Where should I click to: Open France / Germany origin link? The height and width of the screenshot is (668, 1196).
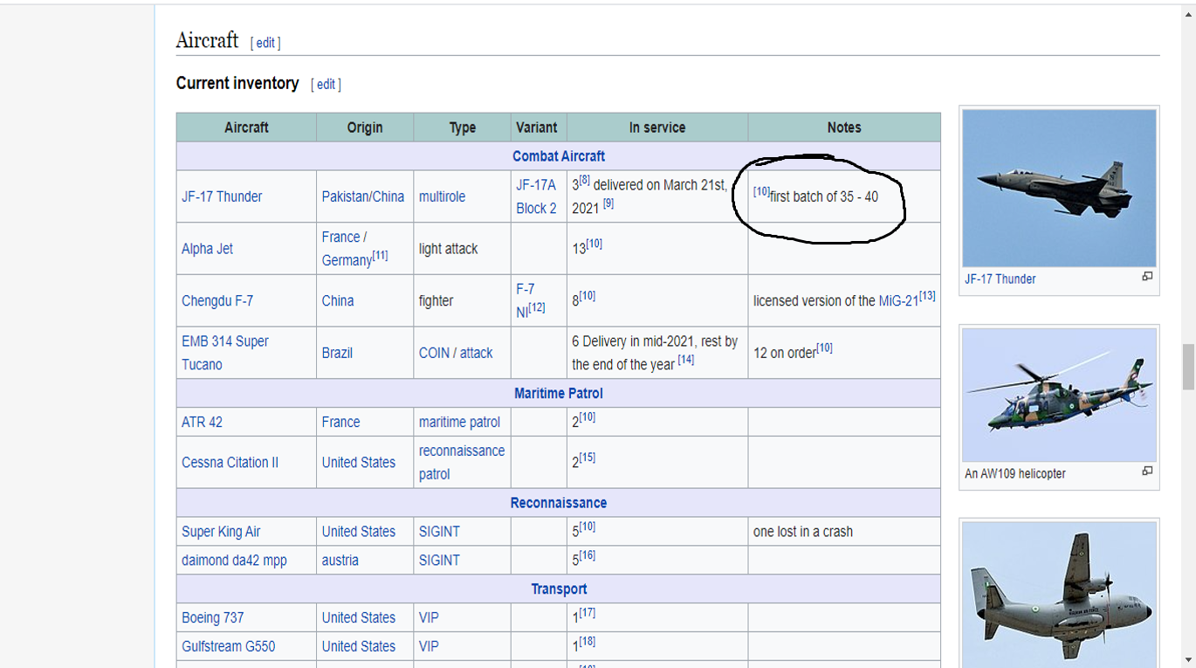point(347,249)
